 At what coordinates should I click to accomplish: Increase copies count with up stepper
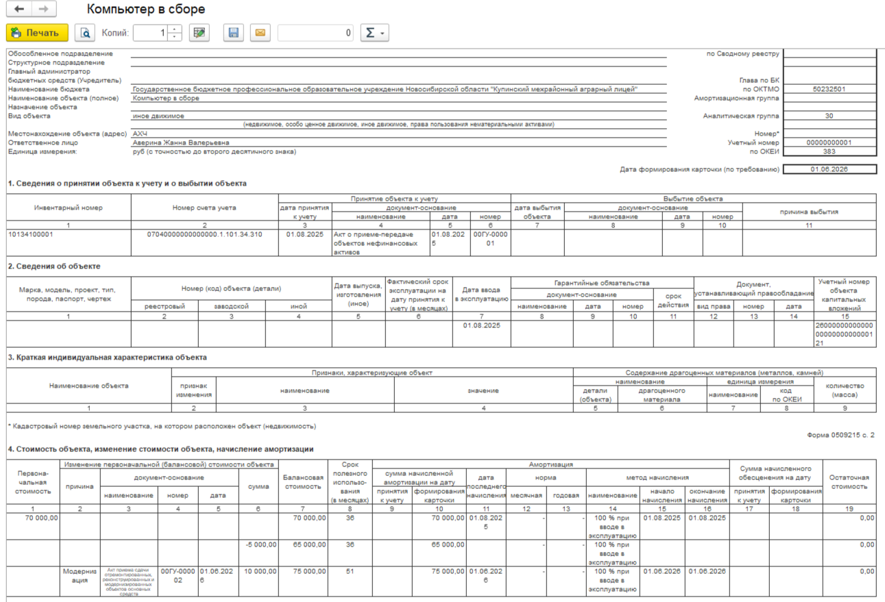174,29
